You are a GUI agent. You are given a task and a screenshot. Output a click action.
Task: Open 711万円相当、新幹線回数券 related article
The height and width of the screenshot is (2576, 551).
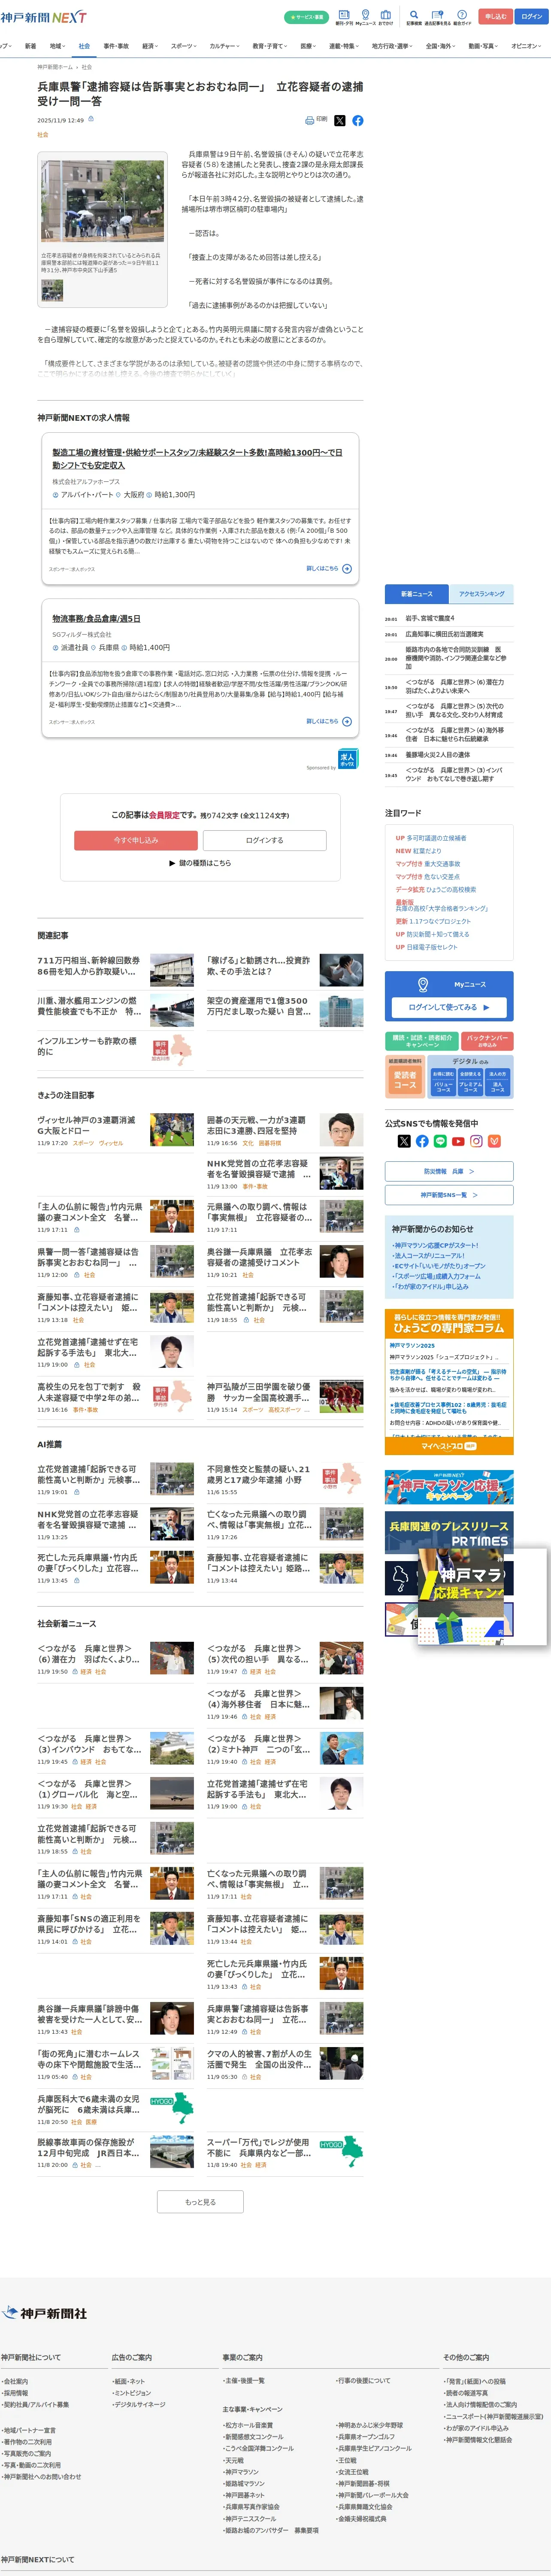coord(88,965)
